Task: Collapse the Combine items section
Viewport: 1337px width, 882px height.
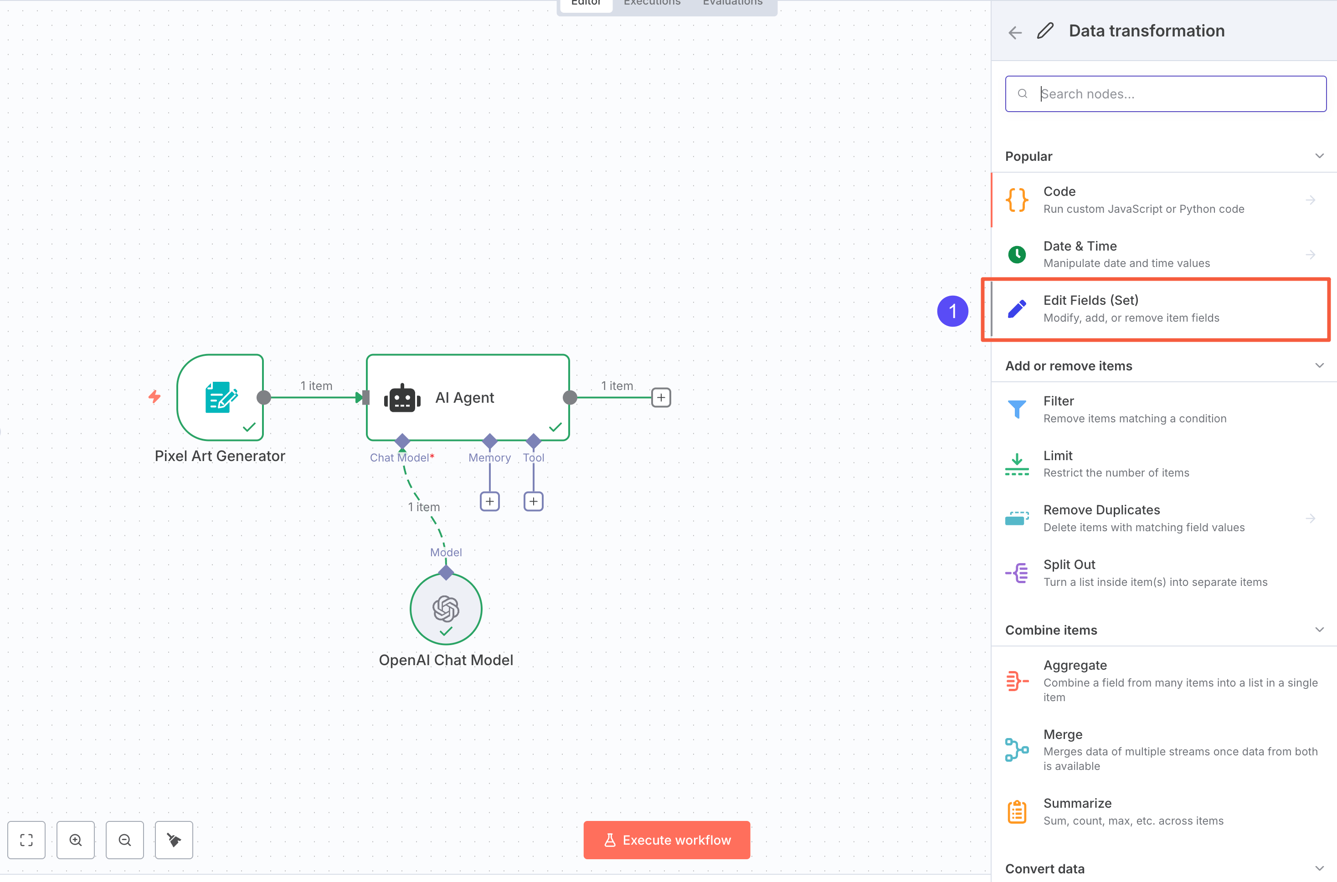Action: tap(1319, 630)
